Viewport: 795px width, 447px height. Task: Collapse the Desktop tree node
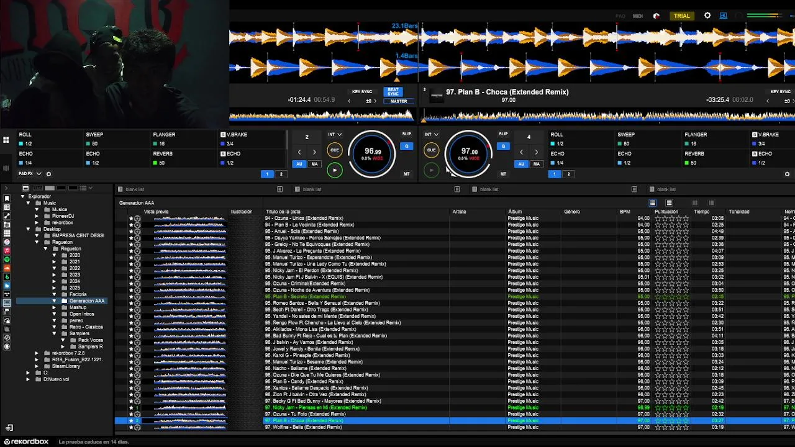(x=28, y=229)
